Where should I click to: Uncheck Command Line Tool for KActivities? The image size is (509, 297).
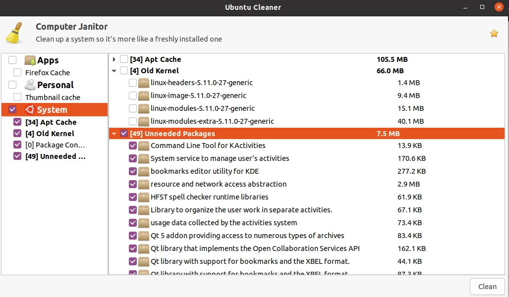pyautogui.click(x=133, y=146)
